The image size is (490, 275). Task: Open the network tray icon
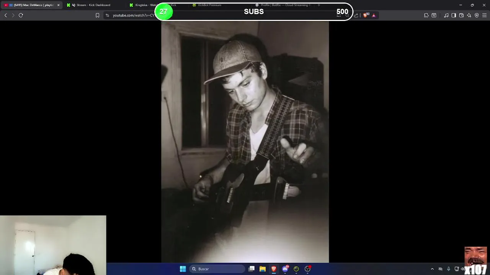(x=457, y=269)
